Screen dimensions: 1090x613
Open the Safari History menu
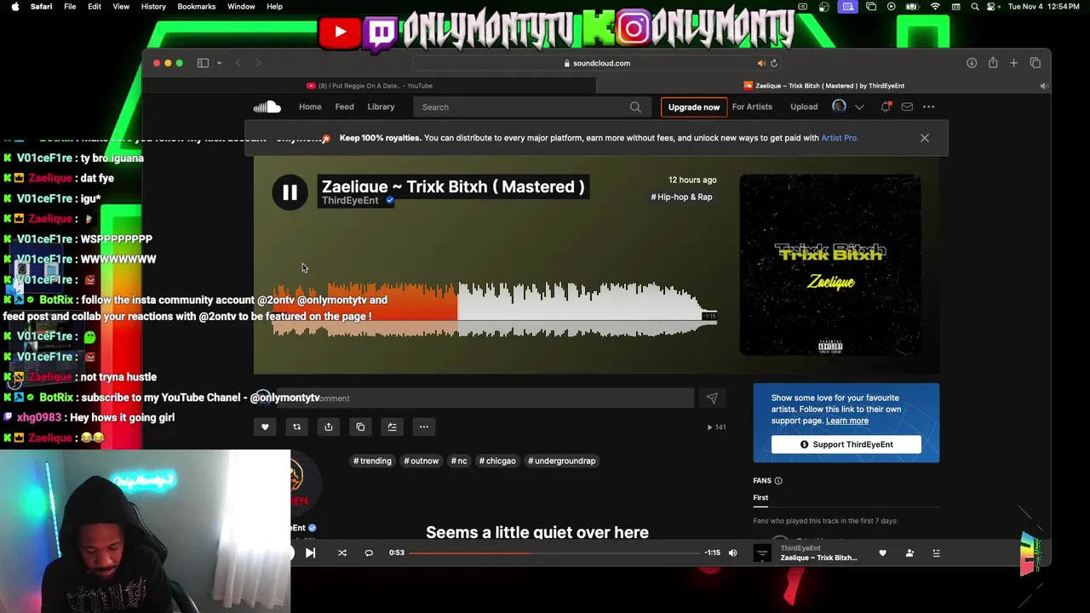click(153, 7)
